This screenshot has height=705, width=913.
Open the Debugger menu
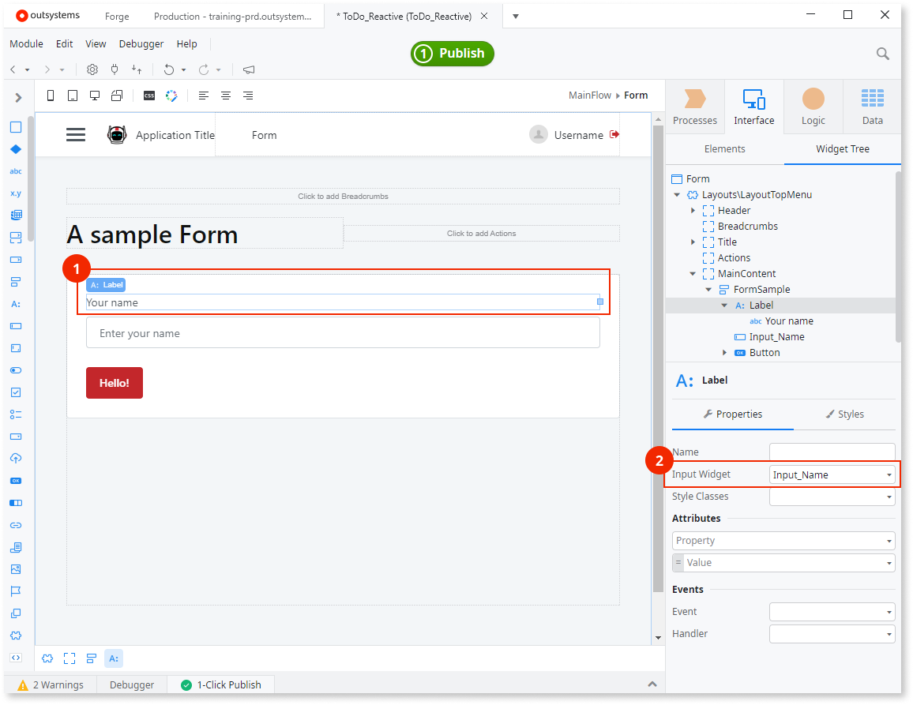tap(141, 44)
